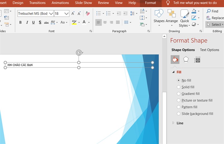Open Arrange menu
Screen dimensions: 224x144
172,18
